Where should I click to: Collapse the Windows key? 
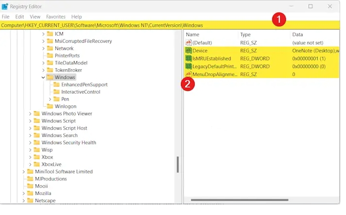click(x=43, y=78)
